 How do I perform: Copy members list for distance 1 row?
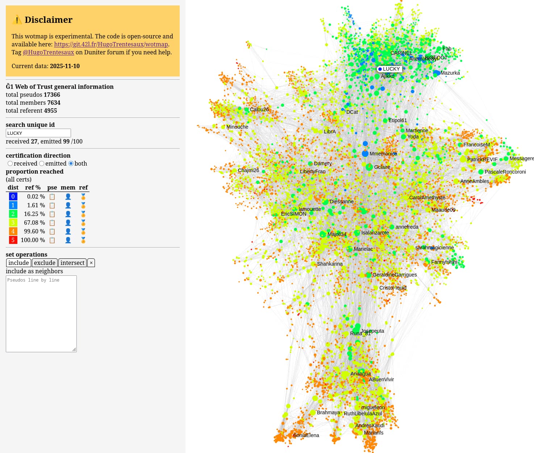68,205
